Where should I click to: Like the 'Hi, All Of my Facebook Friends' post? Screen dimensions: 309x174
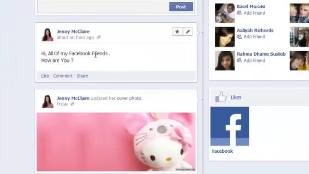point(45,76)
